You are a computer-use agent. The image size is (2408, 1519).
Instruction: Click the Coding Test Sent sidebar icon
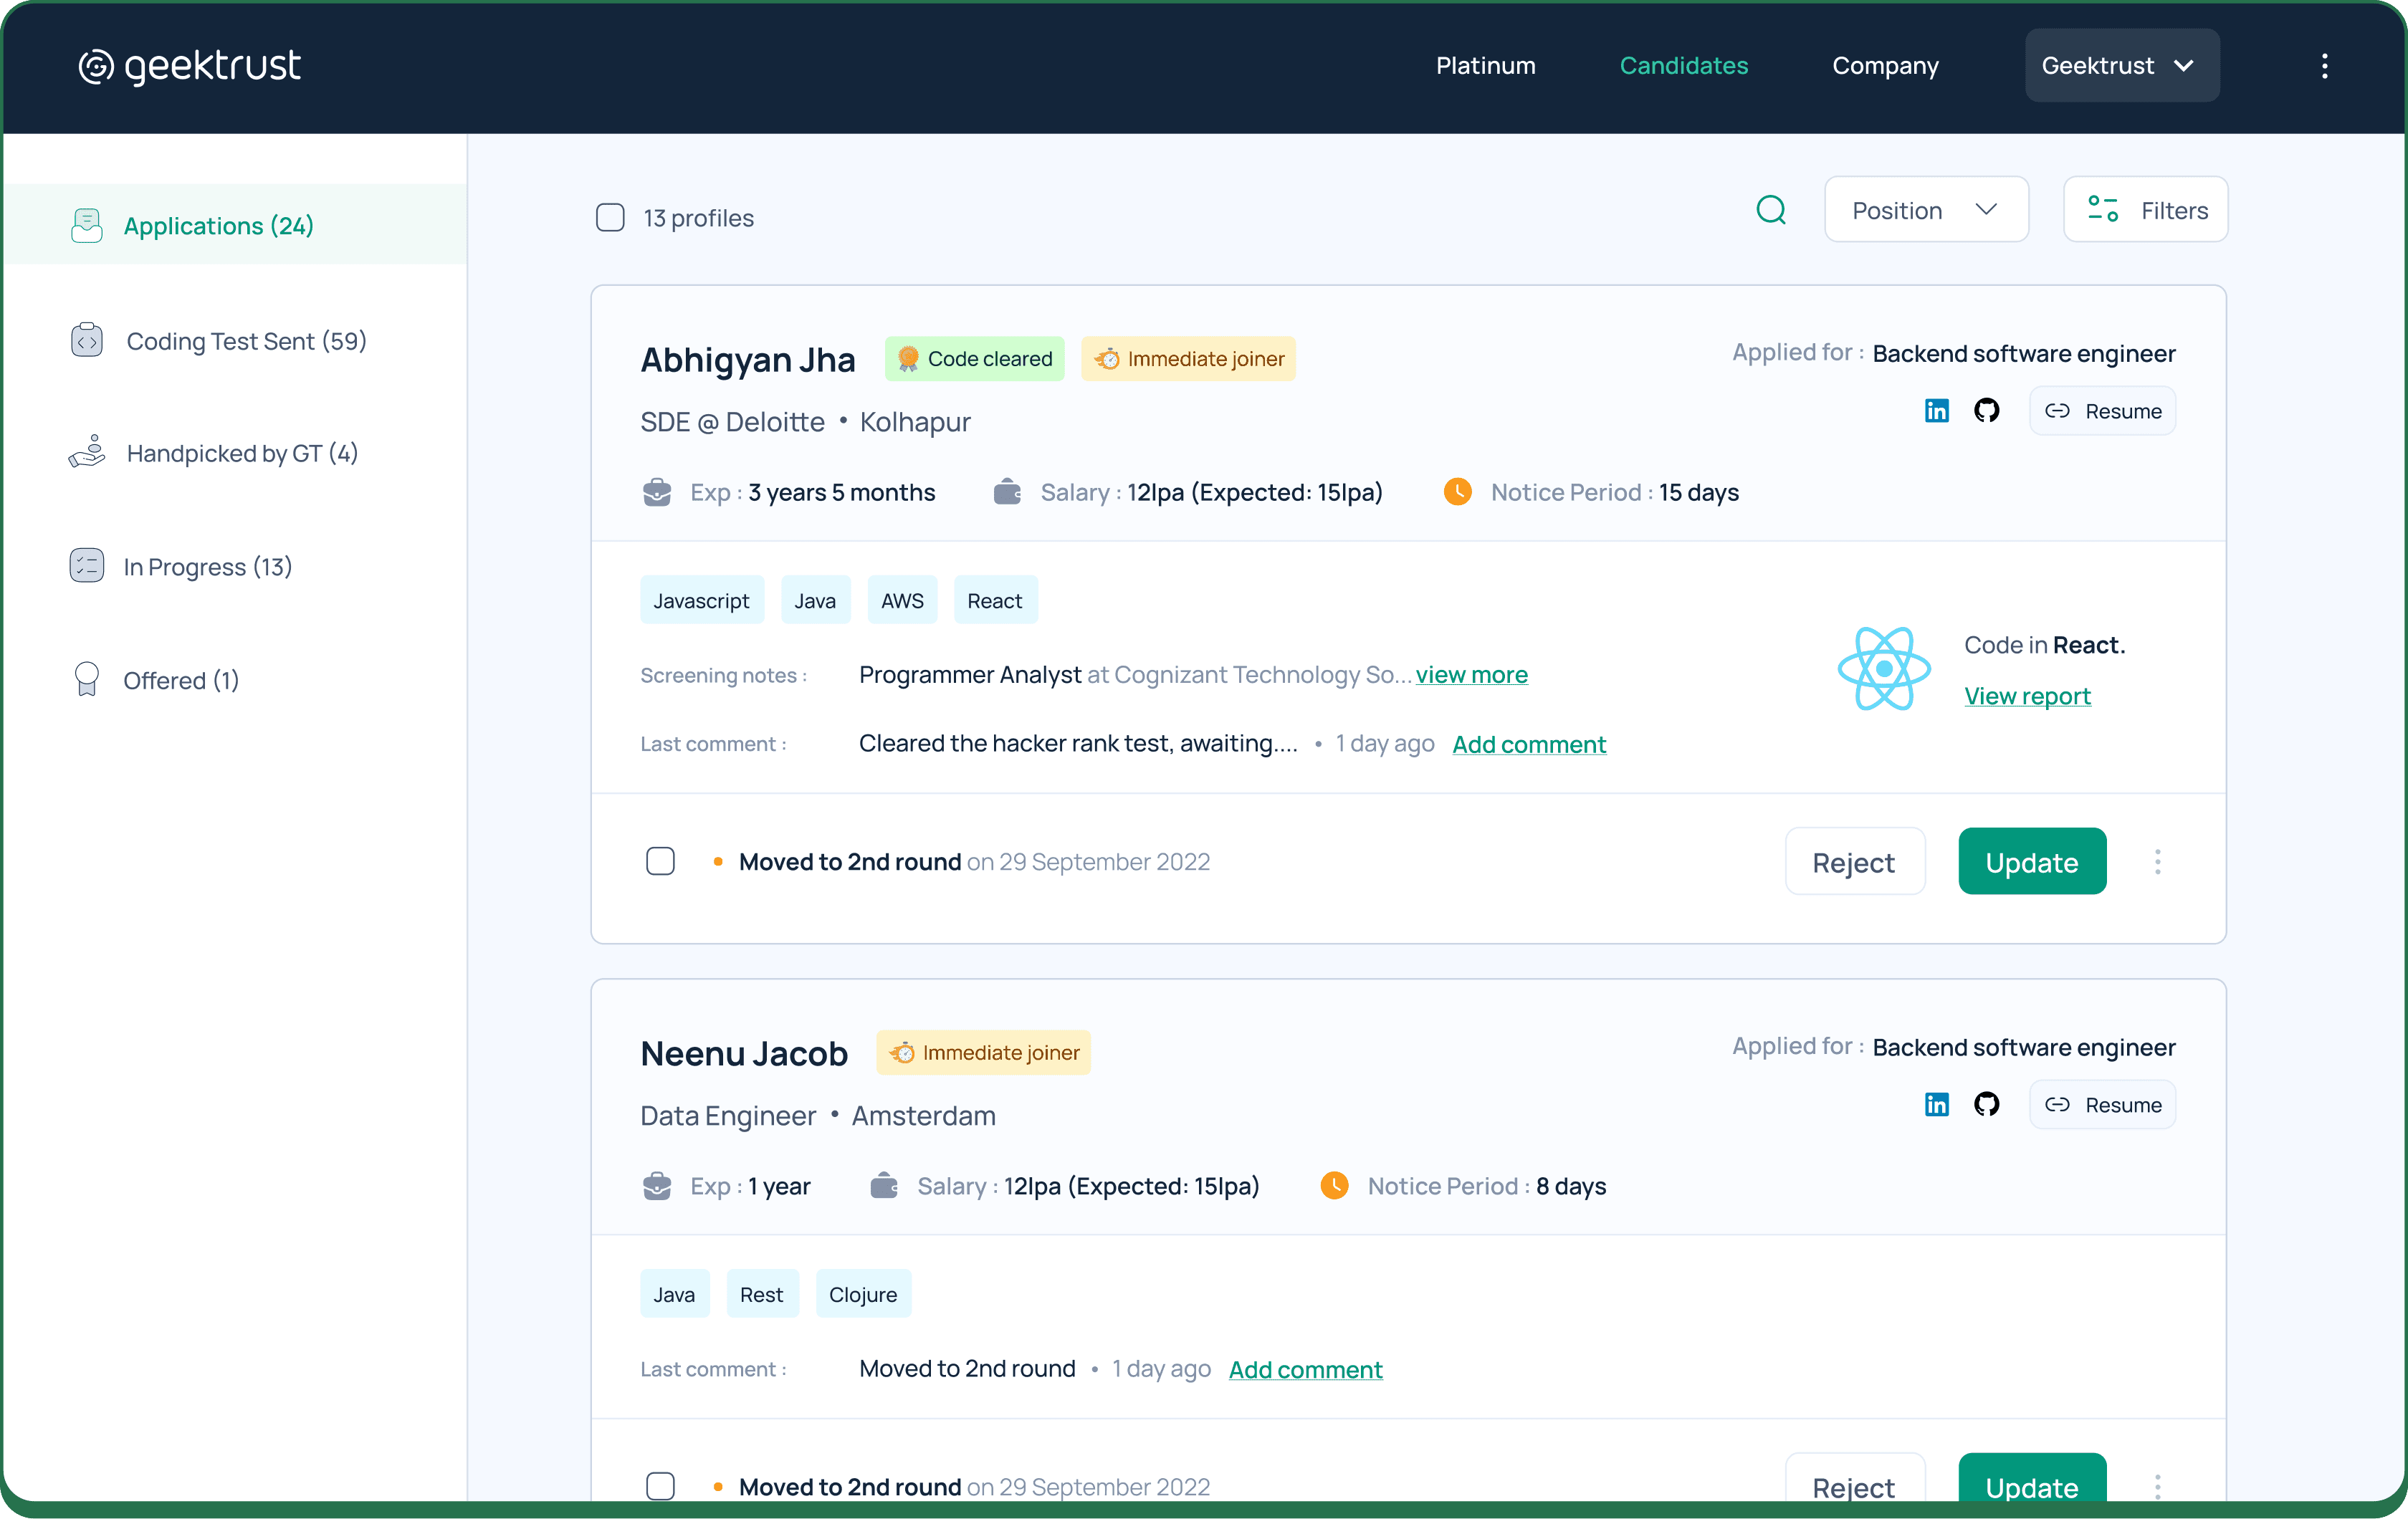point(87,340)
